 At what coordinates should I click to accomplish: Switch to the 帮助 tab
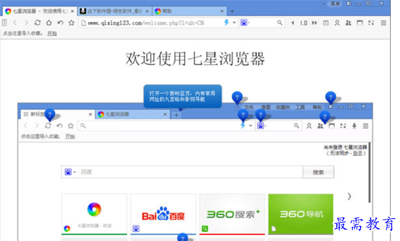point(189,11)
